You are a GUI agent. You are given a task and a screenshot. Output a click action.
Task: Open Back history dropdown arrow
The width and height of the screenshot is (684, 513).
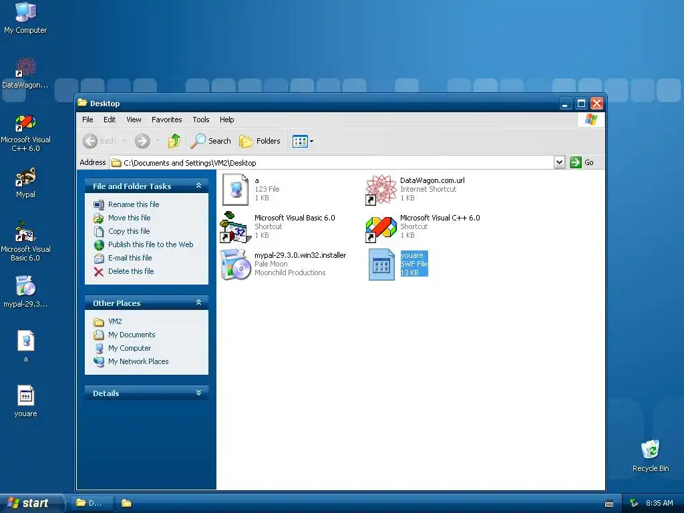tap(124, 141)
